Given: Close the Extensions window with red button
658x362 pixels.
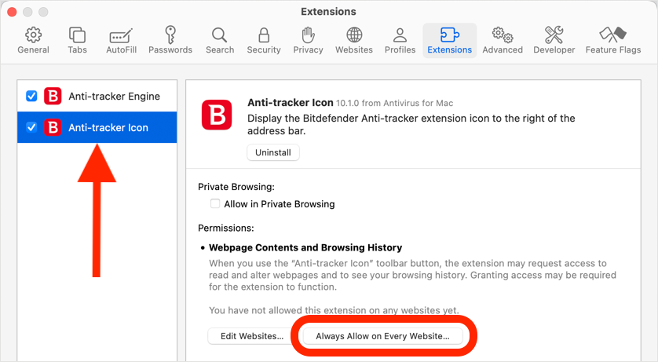Looking at the screenshot, I should pyautogui.click(x=12, y=12).
